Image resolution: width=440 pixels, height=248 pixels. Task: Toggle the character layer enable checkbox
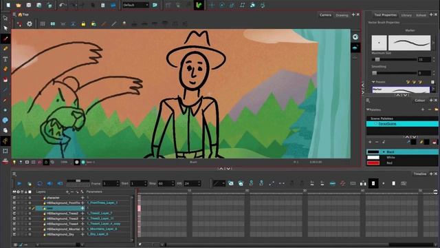[14, 198]
